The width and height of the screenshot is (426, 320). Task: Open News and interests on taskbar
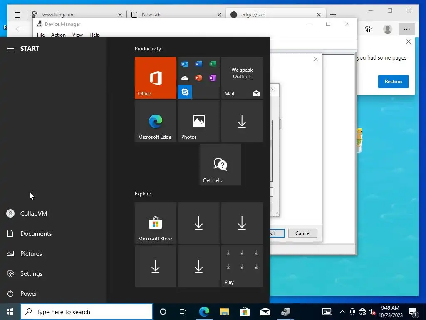coord(327,312)
